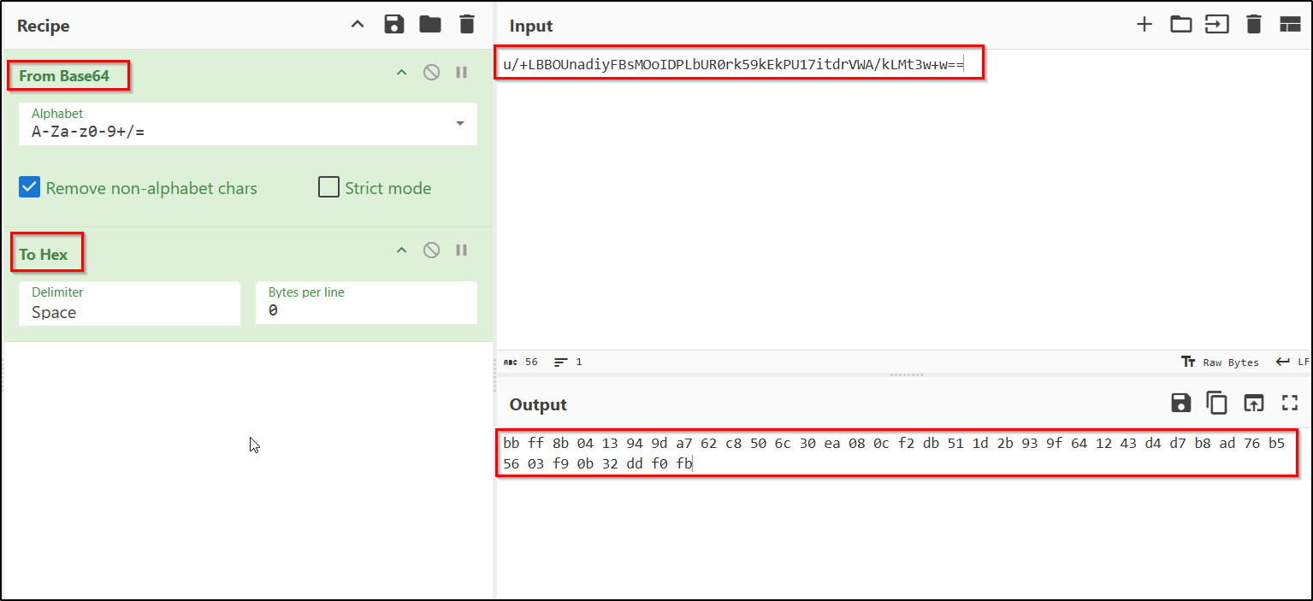Copy output to clipboard icon
The width and height of the screenshot is (1313, 601).
1216,403
